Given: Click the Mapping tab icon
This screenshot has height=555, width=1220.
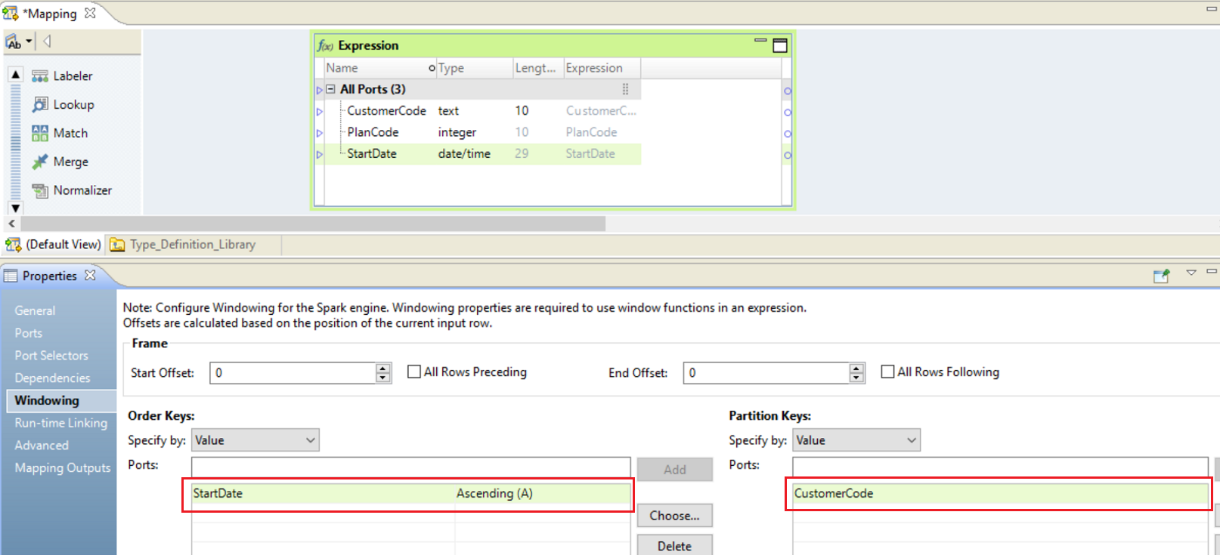Looking at the screenshot, I should pyautogui.click(x=11, y=13).
